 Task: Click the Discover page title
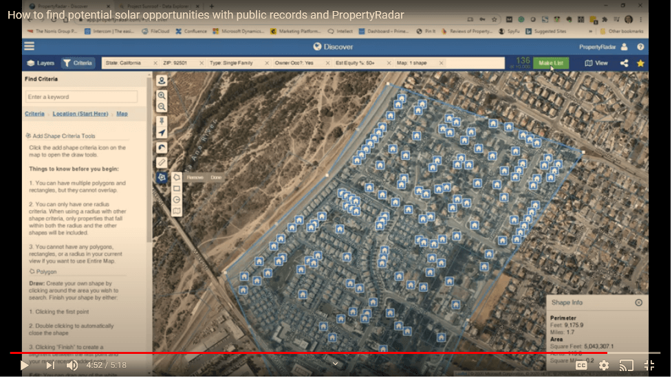coord(333,47)
